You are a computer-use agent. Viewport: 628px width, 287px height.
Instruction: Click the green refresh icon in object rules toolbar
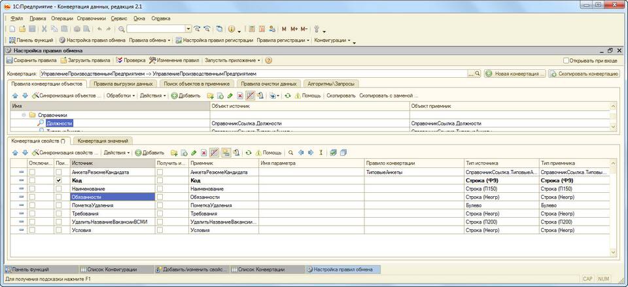pyautogui.click(x=287, y=96)
